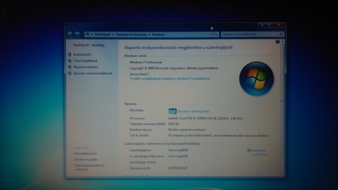Click shield icon next to Eszközkezelő

pos(69,55)
